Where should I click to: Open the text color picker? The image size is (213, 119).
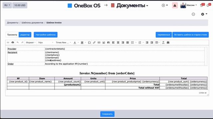pos(75,43)
